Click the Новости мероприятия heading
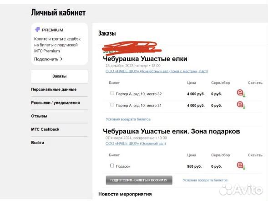This screenshot has width=268, height=201. click(125, 194)
